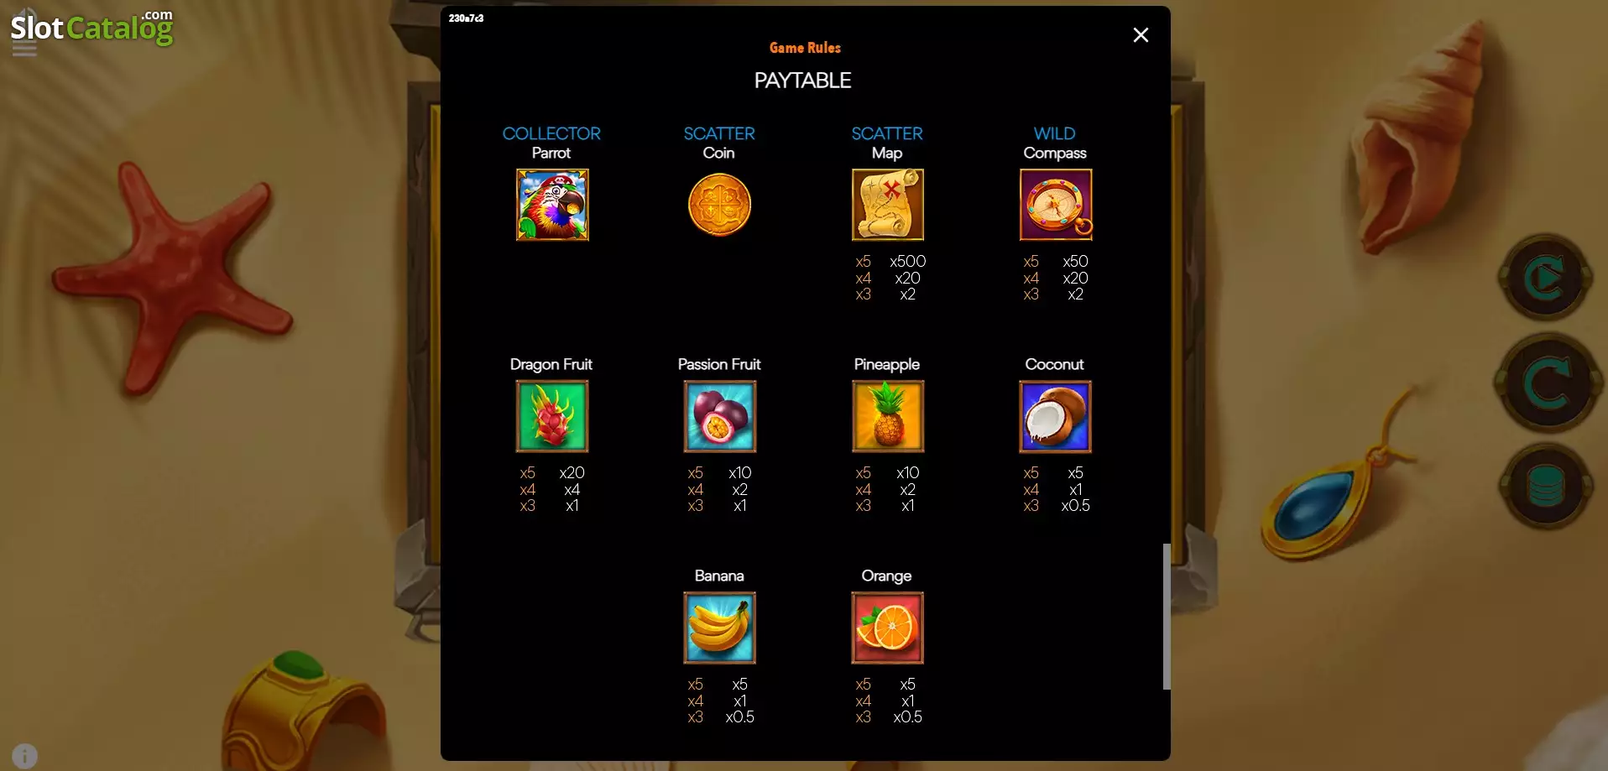The width and height of the screenshot is (1608, 771).
Task: Click the Coconut symbol icon
Action: pos(1056,416)
